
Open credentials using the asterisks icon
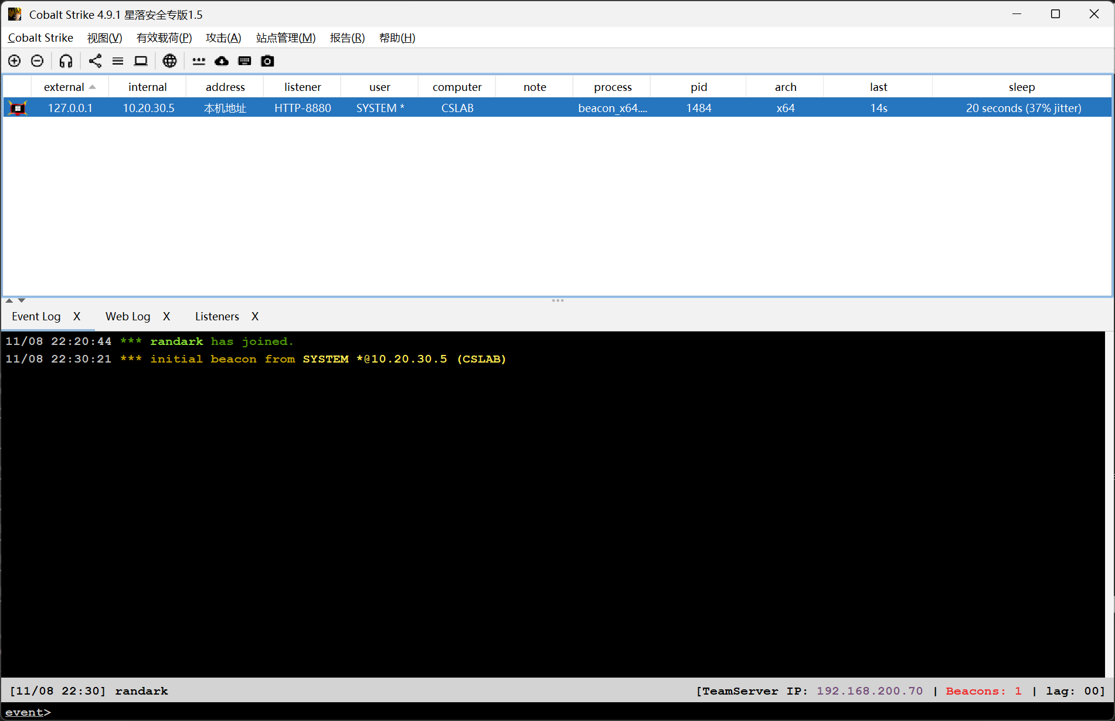(199, 61)
